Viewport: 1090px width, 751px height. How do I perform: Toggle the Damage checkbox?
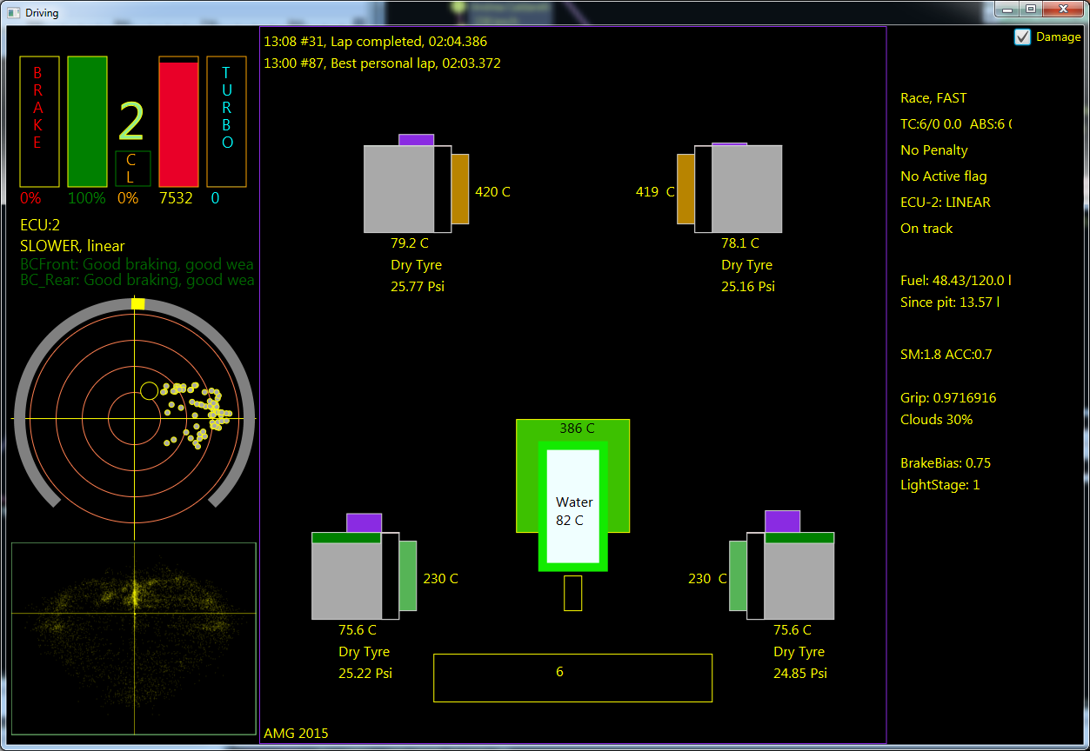tap(1022, 37)
